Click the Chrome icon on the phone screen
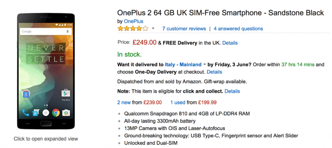332x148 pixels. [56, 113]
